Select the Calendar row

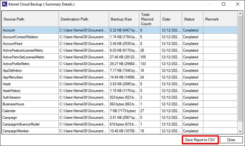pos(120,111)
